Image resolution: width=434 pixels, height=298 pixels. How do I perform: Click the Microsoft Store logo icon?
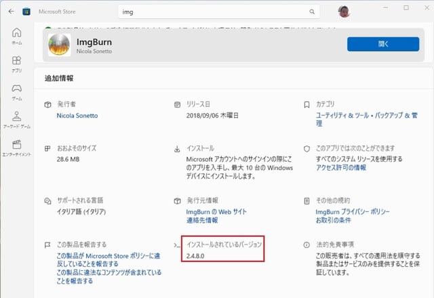click(26, 12)
